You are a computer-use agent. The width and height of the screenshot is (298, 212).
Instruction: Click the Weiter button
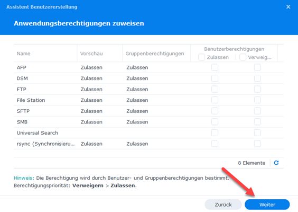pos(267,205)
